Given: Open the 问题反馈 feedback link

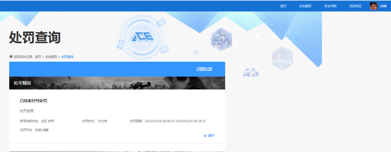Looking at the screenshot, I should pos(204,69).
